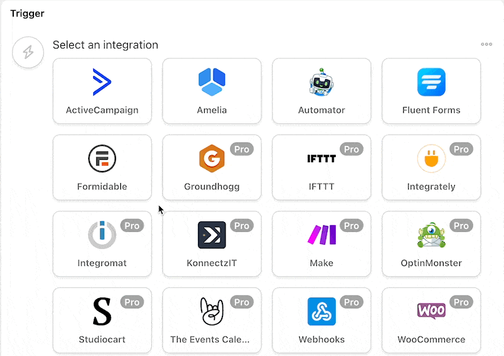Viewport: 504px width, 356px height.
Task: Select The Events Calendar hand icon
Action: pos(212,311)
